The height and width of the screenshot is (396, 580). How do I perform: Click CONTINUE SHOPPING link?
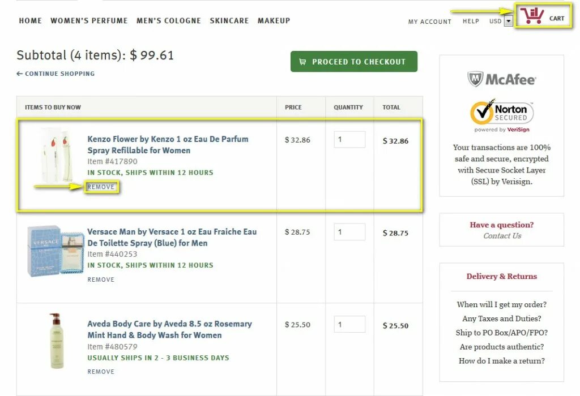pos(56,74)
